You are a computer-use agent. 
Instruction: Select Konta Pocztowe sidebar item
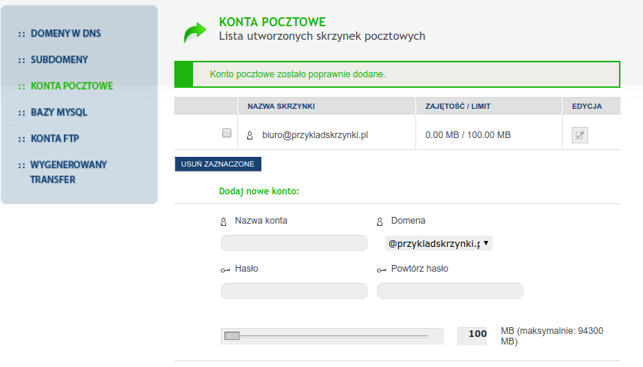pyautogui.click(x=72, y=86)
